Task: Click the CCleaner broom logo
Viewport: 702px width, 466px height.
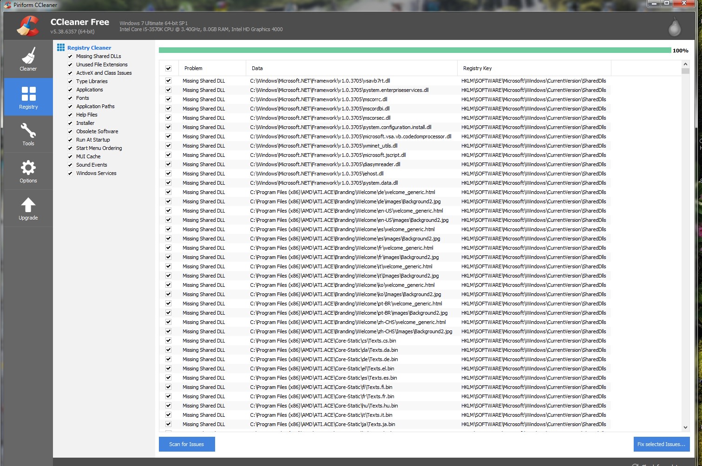Action: 27,26
